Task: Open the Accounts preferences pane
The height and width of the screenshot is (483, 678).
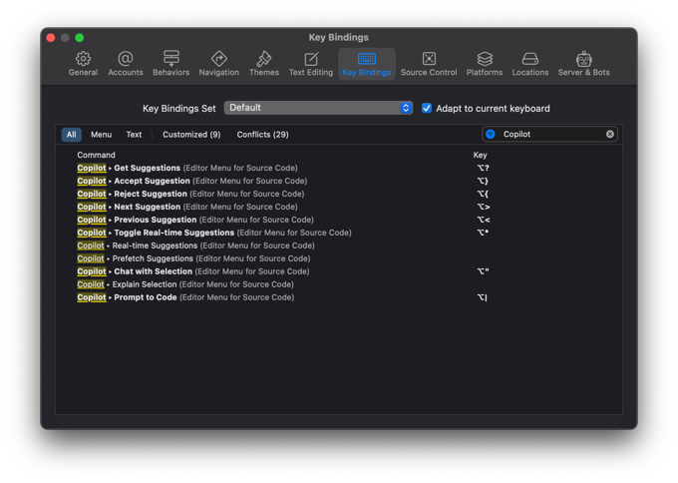Action: [x=126, y=64]
